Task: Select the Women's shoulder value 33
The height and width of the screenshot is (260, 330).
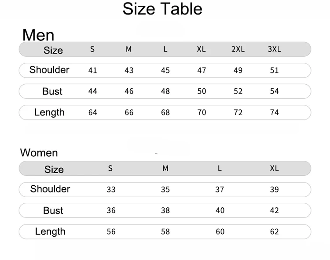Action: click(x=111, y=190)
